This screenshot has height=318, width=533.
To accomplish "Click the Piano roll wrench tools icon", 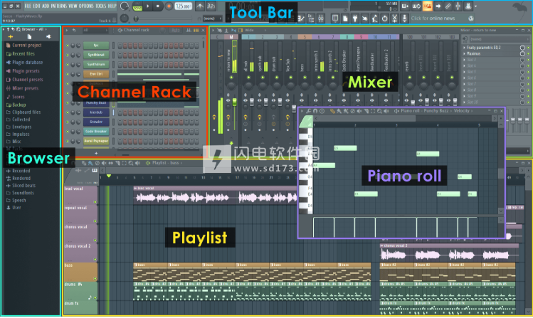I will (x=308, y=111).
